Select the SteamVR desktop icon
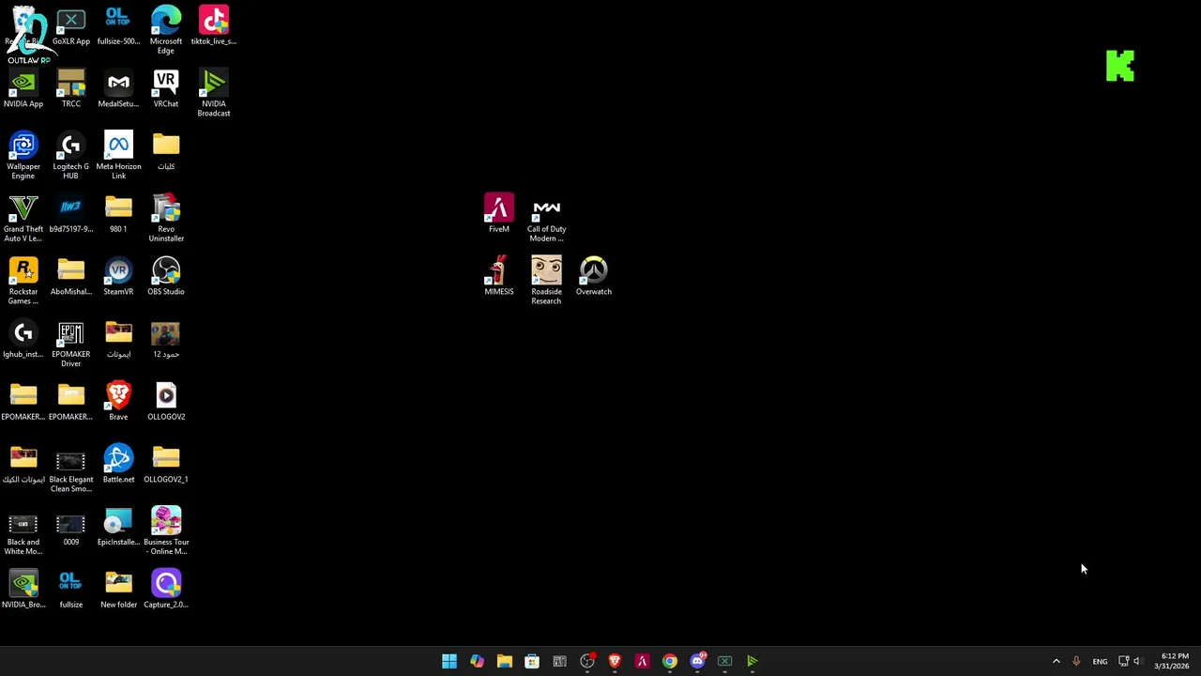 point(118,277)
